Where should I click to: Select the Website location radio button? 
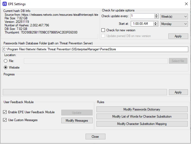[5, 67]
